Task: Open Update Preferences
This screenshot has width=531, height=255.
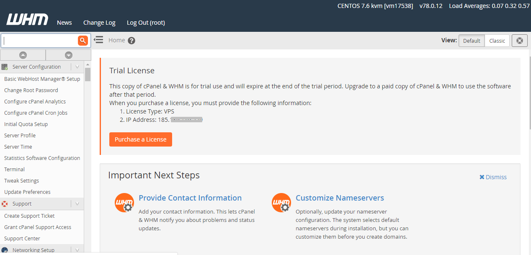Action: coord(27,192)
